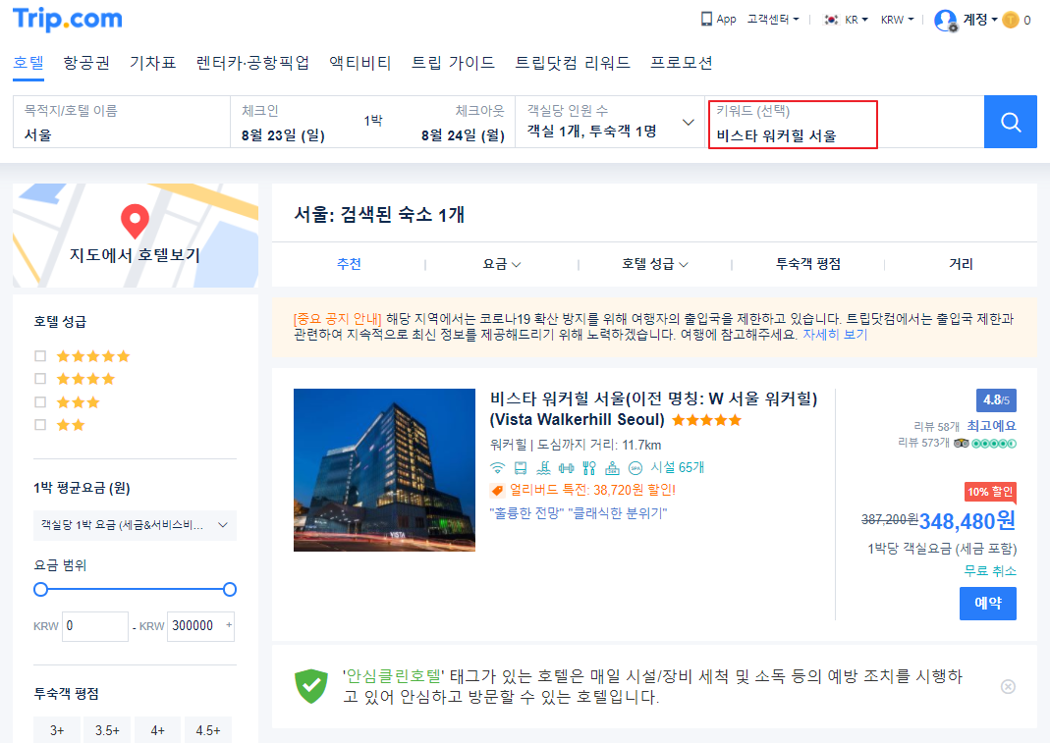This screenshot has width=1050, height=743.
Task: Select the 3+ guest rating filter
Action: pyautogui.click(x=57, y=730)
